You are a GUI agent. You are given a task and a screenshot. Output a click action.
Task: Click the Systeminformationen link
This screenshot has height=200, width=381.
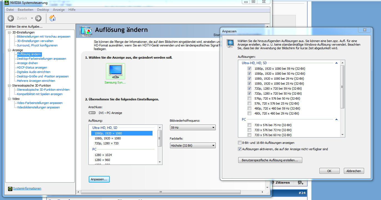(x=27, y=189)
